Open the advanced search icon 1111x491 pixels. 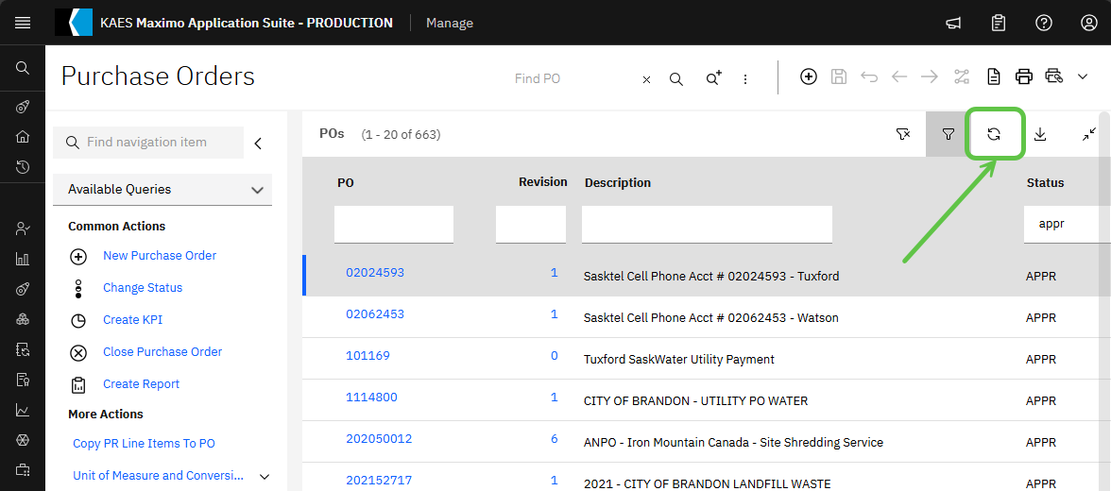click(x=713, y=78)
